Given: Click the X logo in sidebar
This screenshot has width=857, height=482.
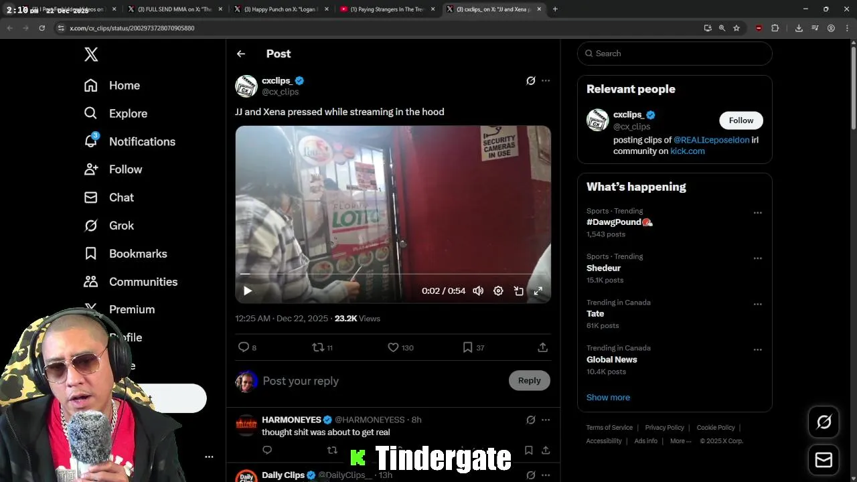Looking at the screenshot, I should (91, 54).
